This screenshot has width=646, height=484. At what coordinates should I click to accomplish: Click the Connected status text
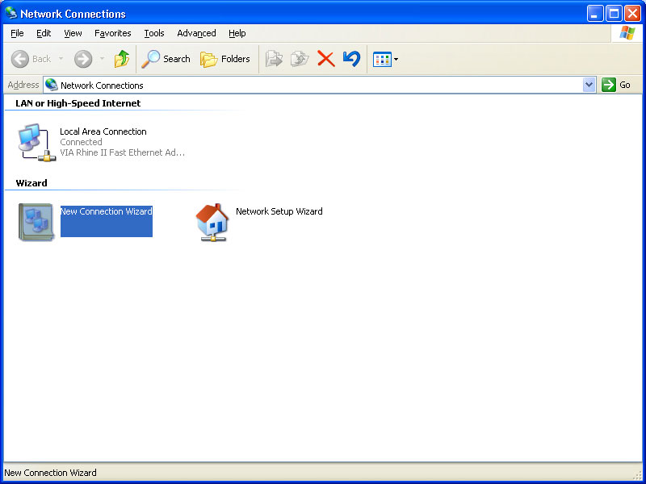click(x=81, y=142)
